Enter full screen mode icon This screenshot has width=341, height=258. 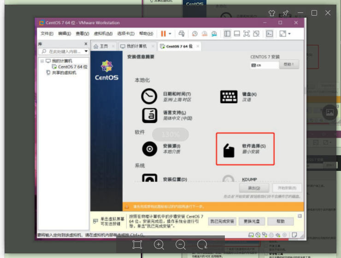click(247, 34)
